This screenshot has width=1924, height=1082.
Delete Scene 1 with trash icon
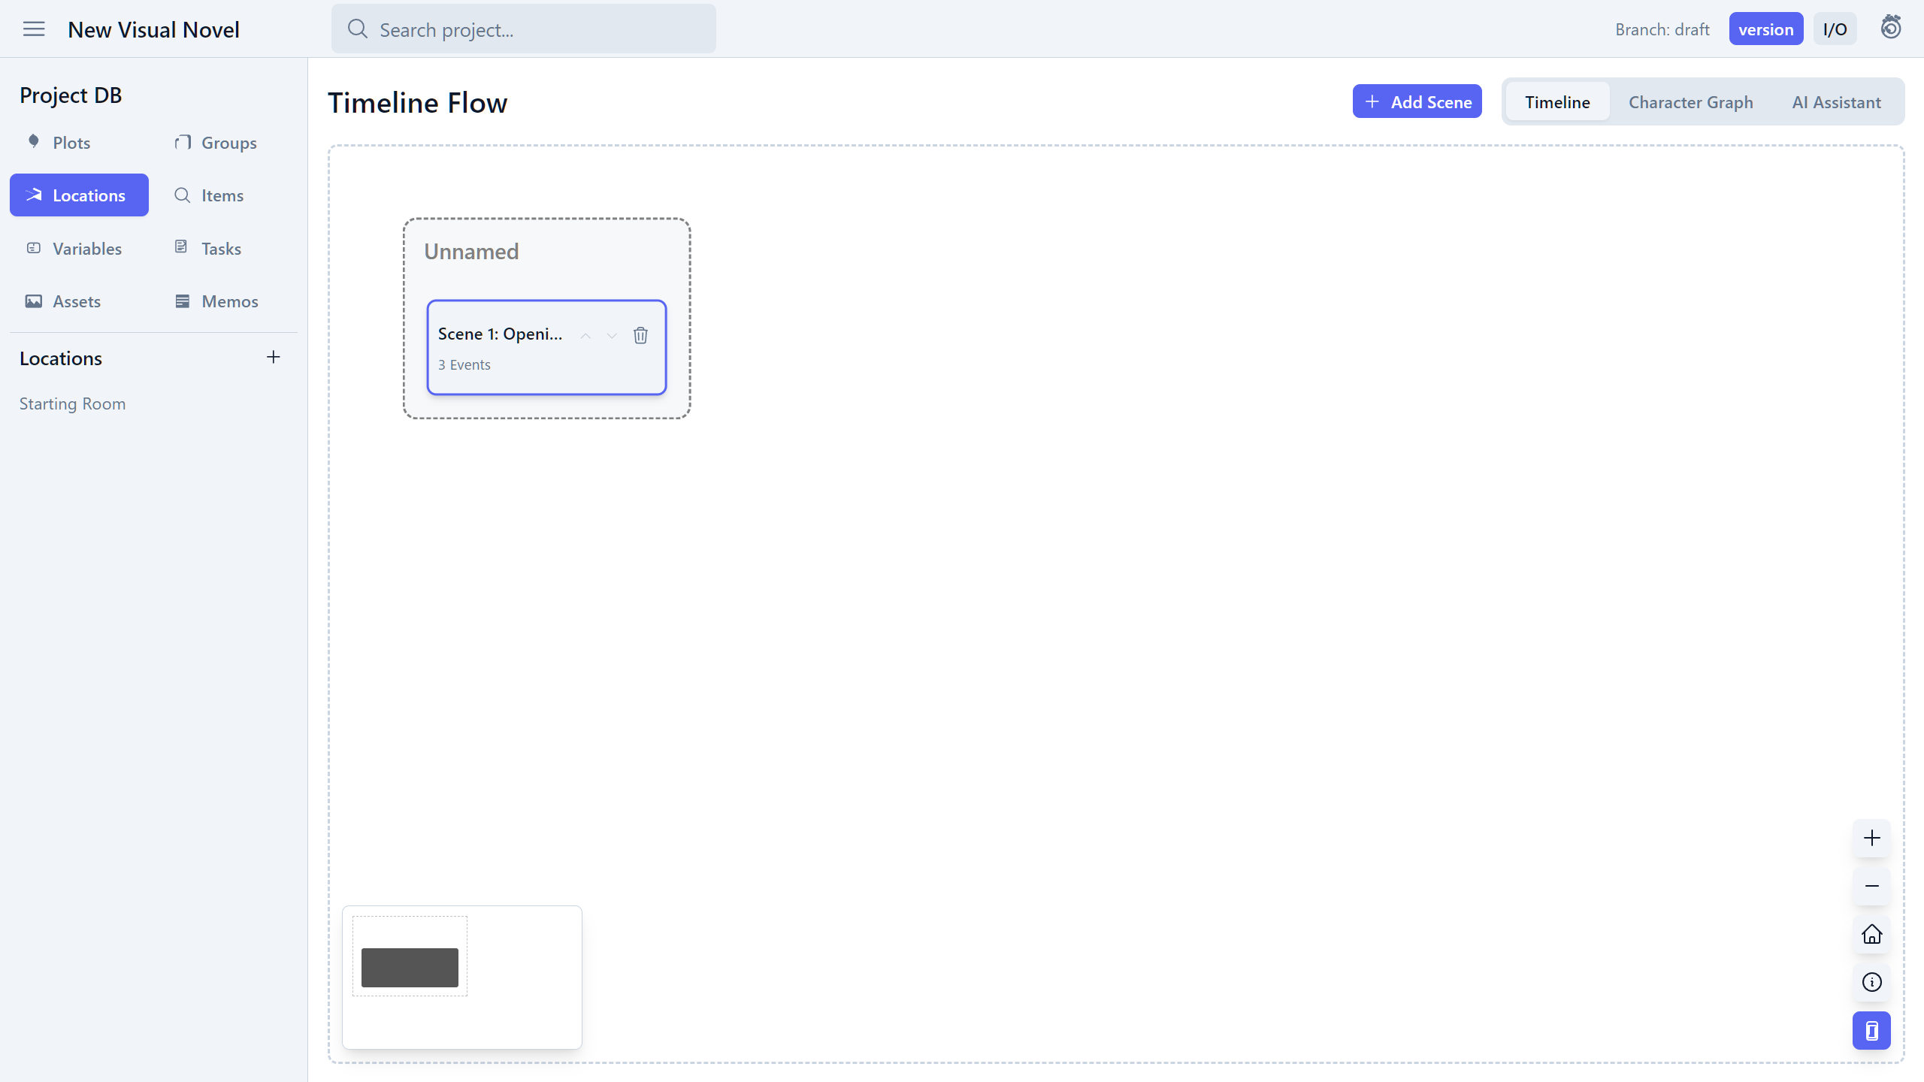point(640,335)
